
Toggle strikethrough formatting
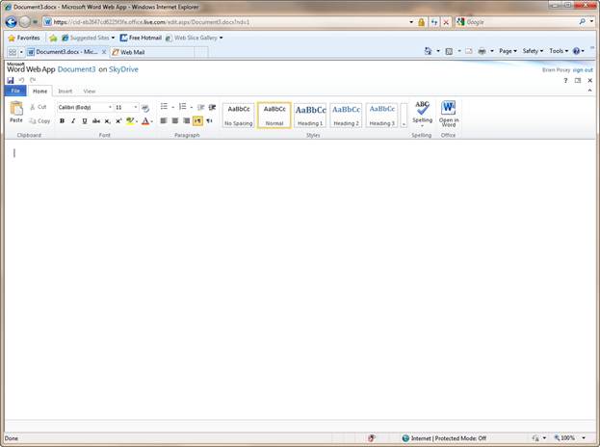tap(96, 121)
